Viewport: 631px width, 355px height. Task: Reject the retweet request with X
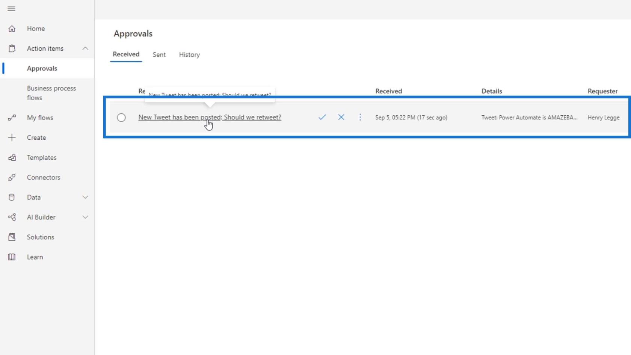(x=341, y=117)
